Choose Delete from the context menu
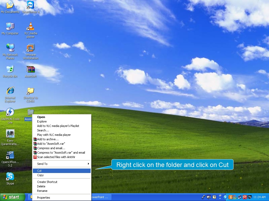 tap(61, 186)
